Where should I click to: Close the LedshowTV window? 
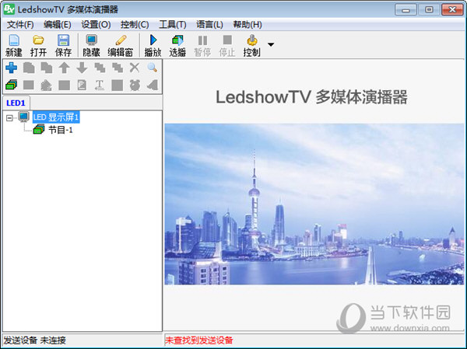pos(452,9)
